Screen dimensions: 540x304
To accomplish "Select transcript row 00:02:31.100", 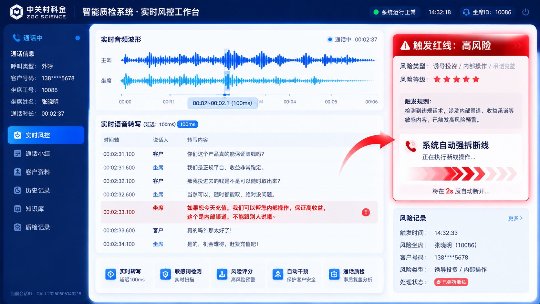I will tap(239, 154).
